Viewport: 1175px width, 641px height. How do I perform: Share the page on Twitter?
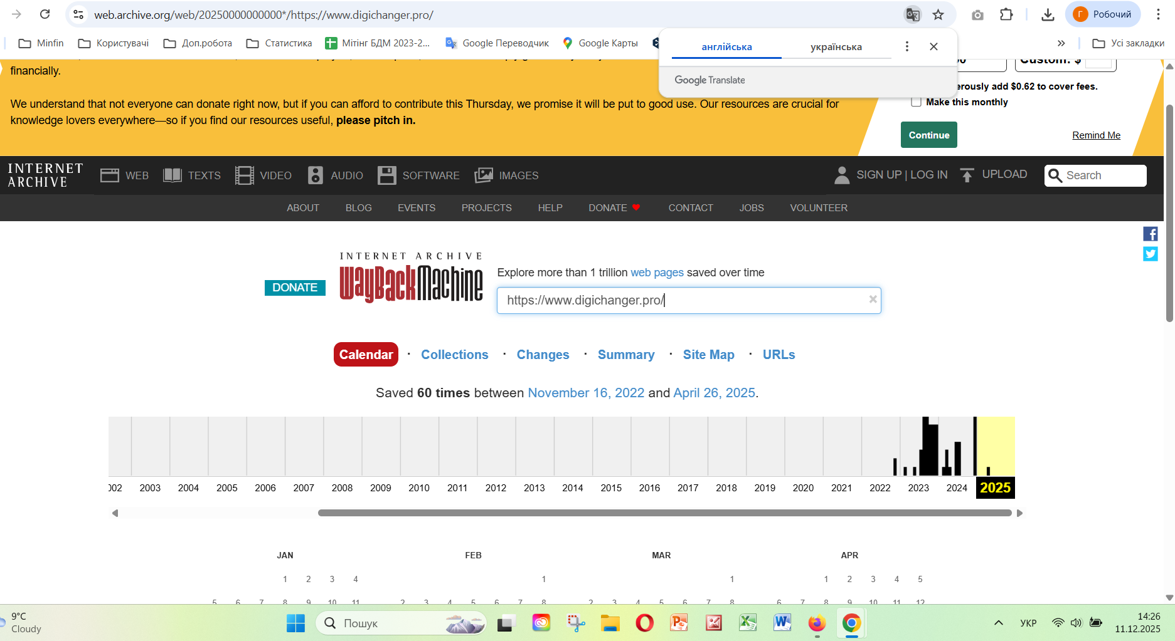1151,254
